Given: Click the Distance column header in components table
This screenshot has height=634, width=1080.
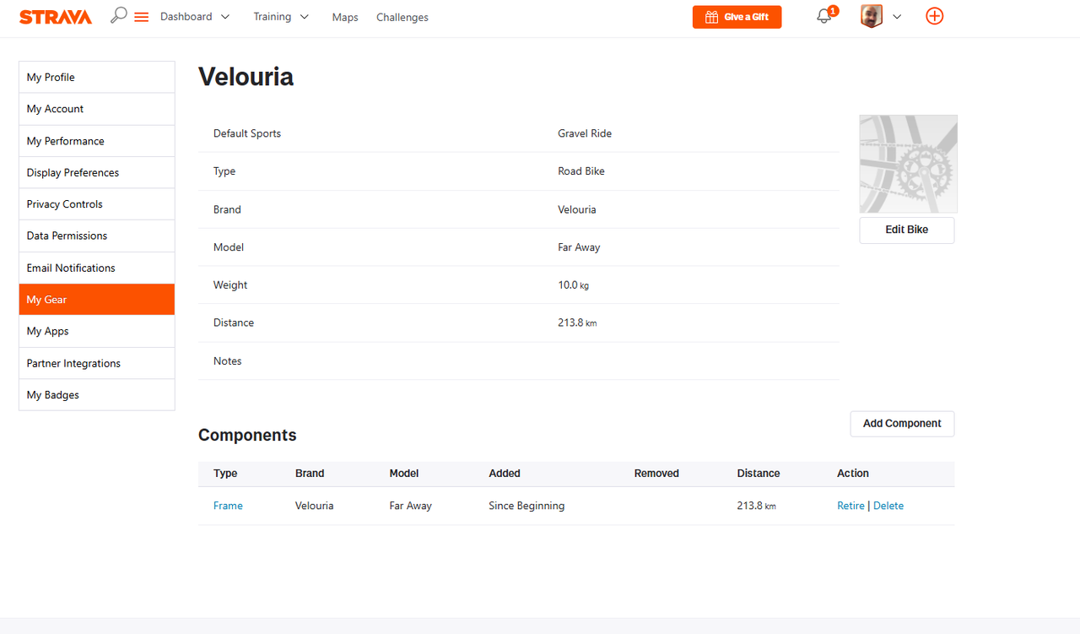Looking at the screenshot, I should click(759, 474).
